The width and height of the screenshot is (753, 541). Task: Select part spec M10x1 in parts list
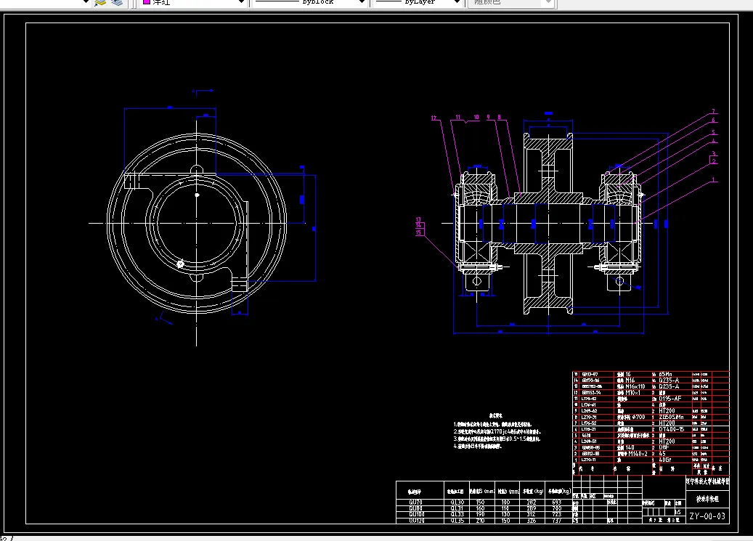click(633, 393)
